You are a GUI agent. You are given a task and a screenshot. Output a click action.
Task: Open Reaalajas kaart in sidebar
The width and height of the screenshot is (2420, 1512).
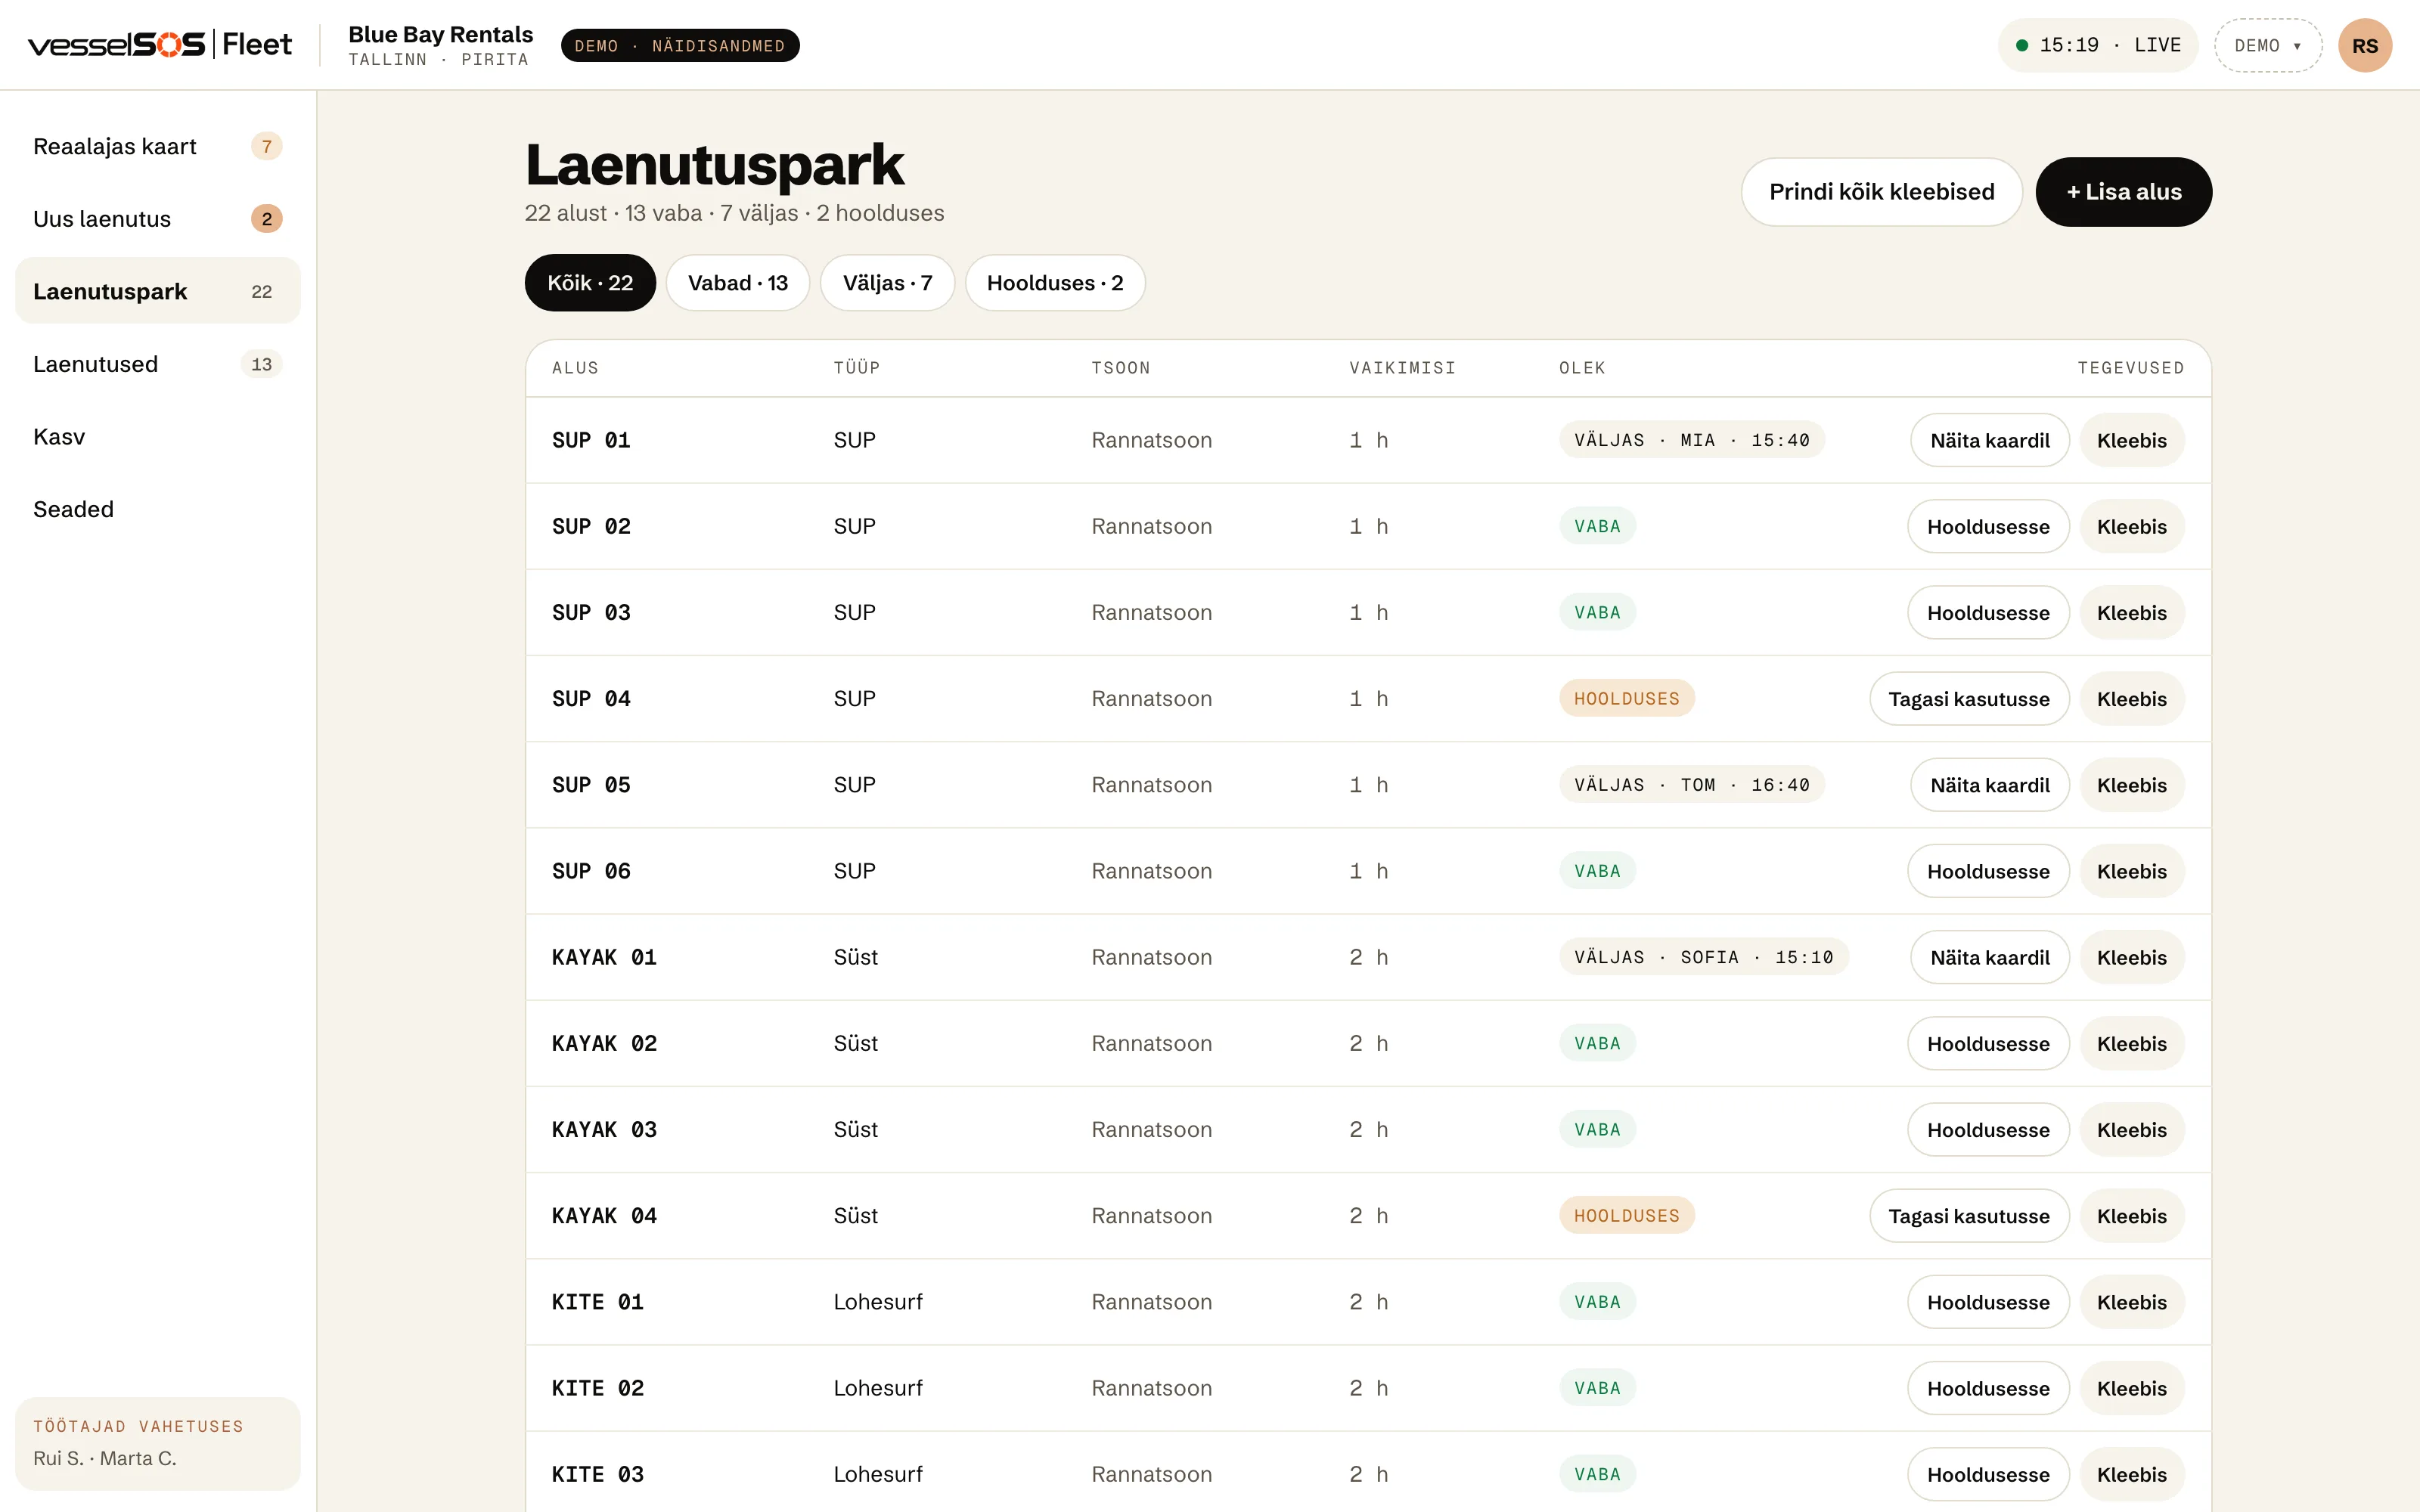coord(158,146)
